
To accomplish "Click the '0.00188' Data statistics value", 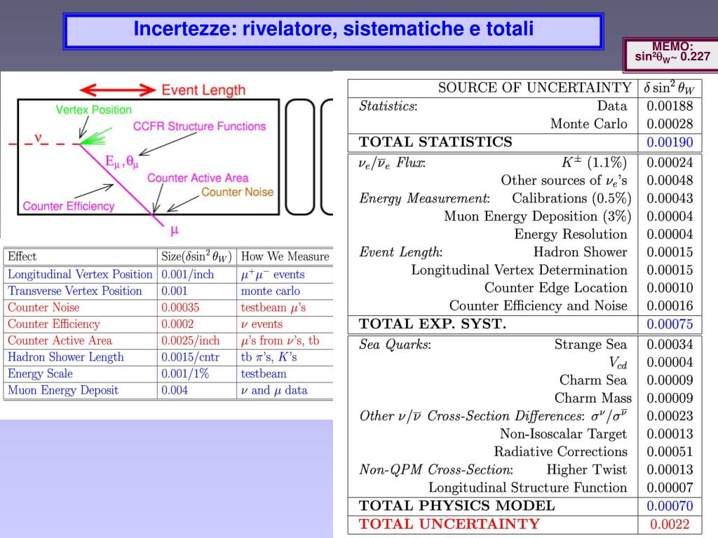I will tap(670, 106).
